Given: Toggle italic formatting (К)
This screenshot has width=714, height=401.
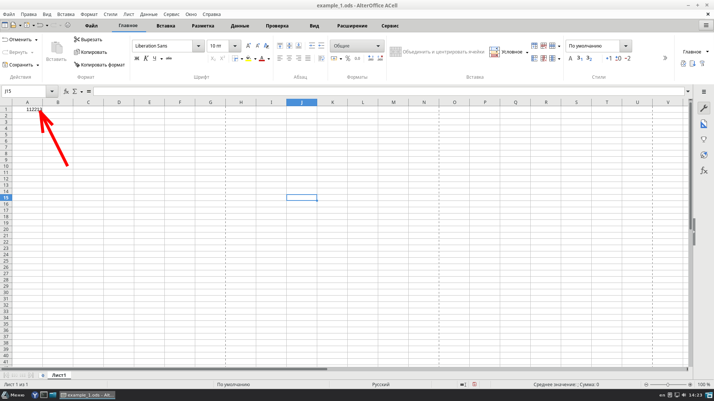Looking at the screenshot, I should click(x=146, y=58).
